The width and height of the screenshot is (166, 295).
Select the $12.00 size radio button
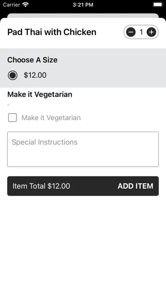pyautogui.click(x=13, y=75)
